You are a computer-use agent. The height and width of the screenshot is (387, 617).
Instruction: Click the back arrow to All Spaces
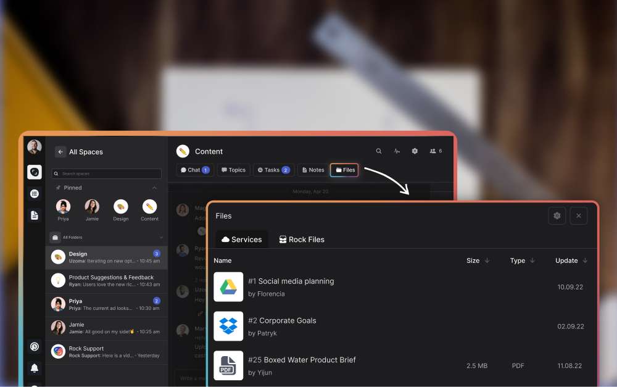(x=60, y=151)
